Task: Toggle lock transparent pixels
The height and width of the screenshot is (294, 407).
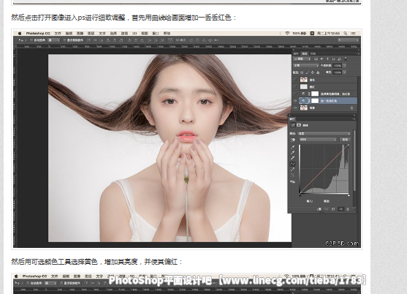Action: pos(302,72)
